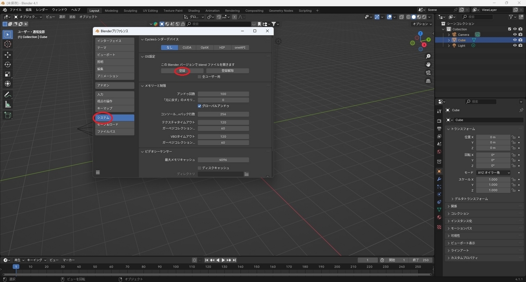Switch to Geometry Nodes workspace tab

(281, 10)
